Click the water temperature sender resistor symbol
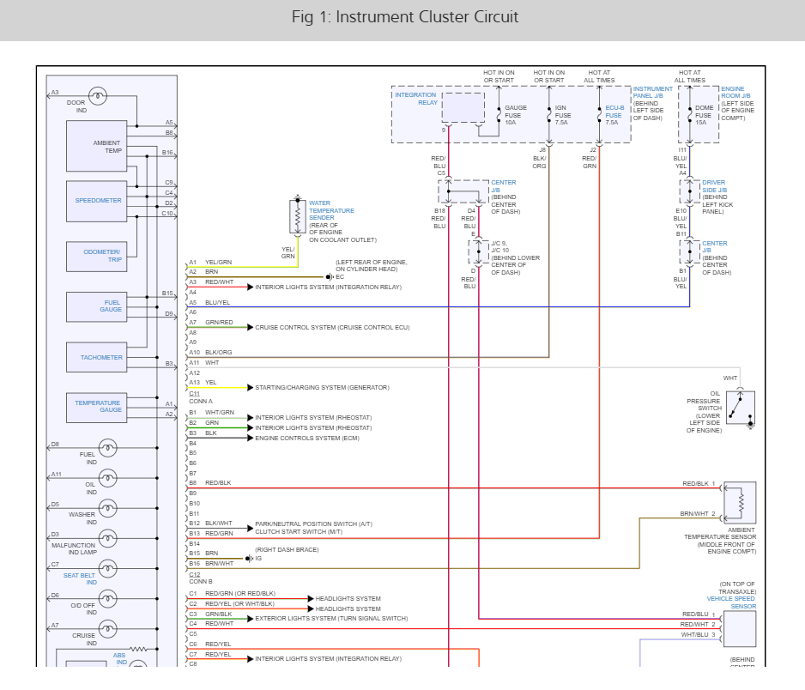Image resolution: width=805 pixels, height=690 pixels. [x=298, y=217]
